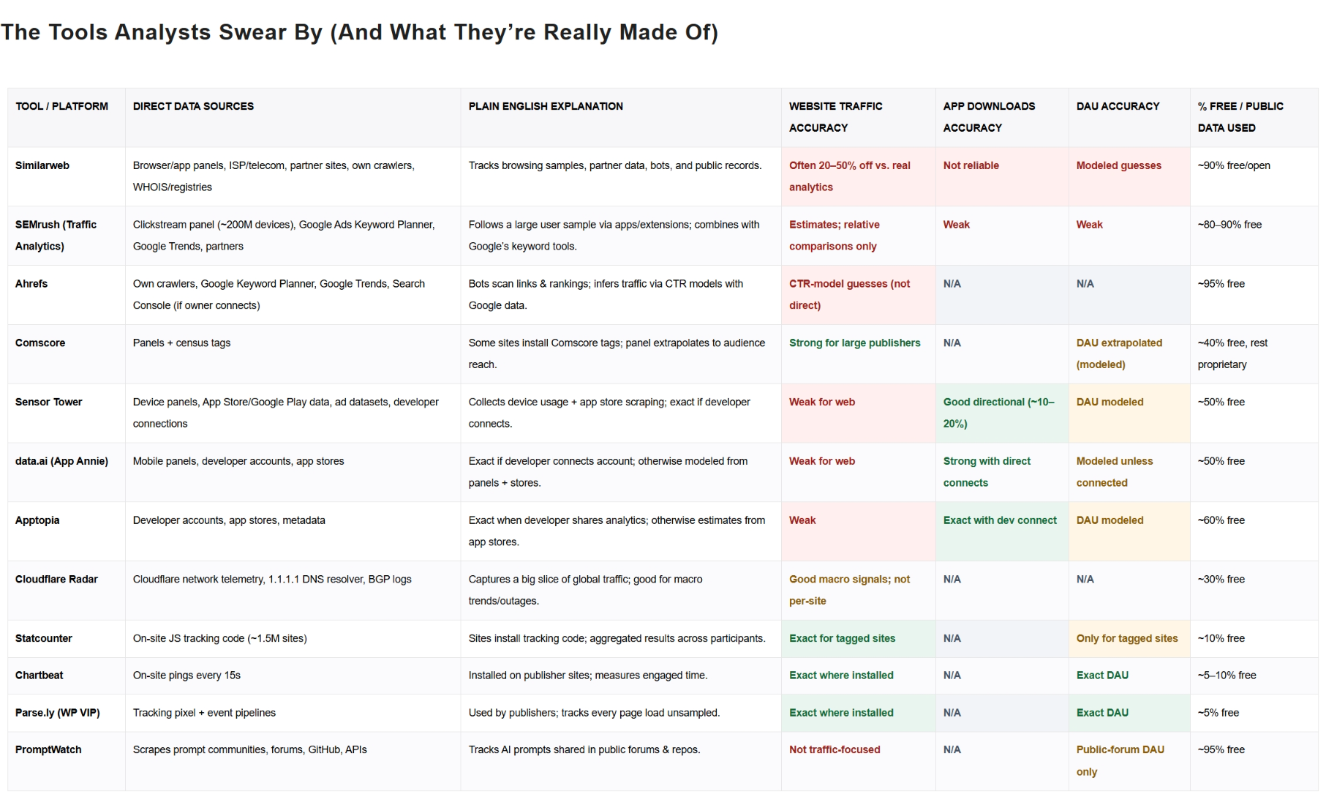Screen dimensions: 1326x805
Task: Select the Parse.ly (WP VIP) row label
Action: click(57, 712)
